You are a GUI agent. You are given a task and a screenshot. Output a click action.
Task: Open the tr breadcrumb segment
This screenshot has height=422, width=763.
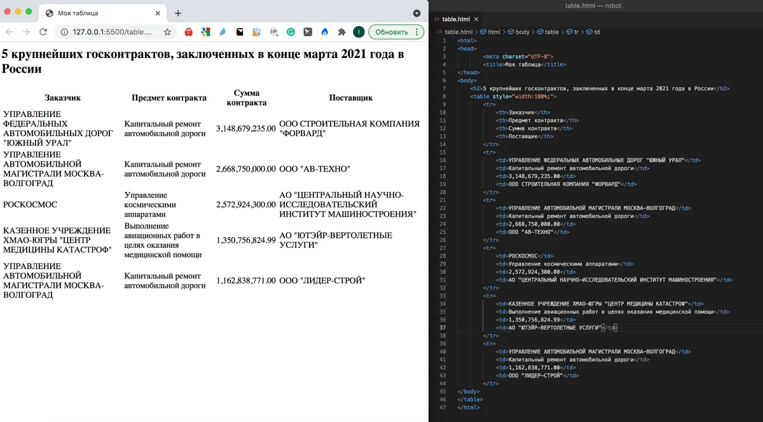[x=573, y=32]
